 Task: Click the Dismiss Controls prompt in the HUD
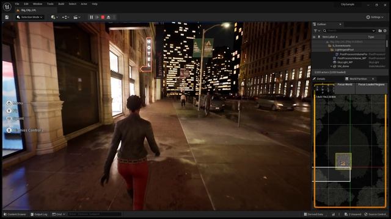[x=24, y=130]
